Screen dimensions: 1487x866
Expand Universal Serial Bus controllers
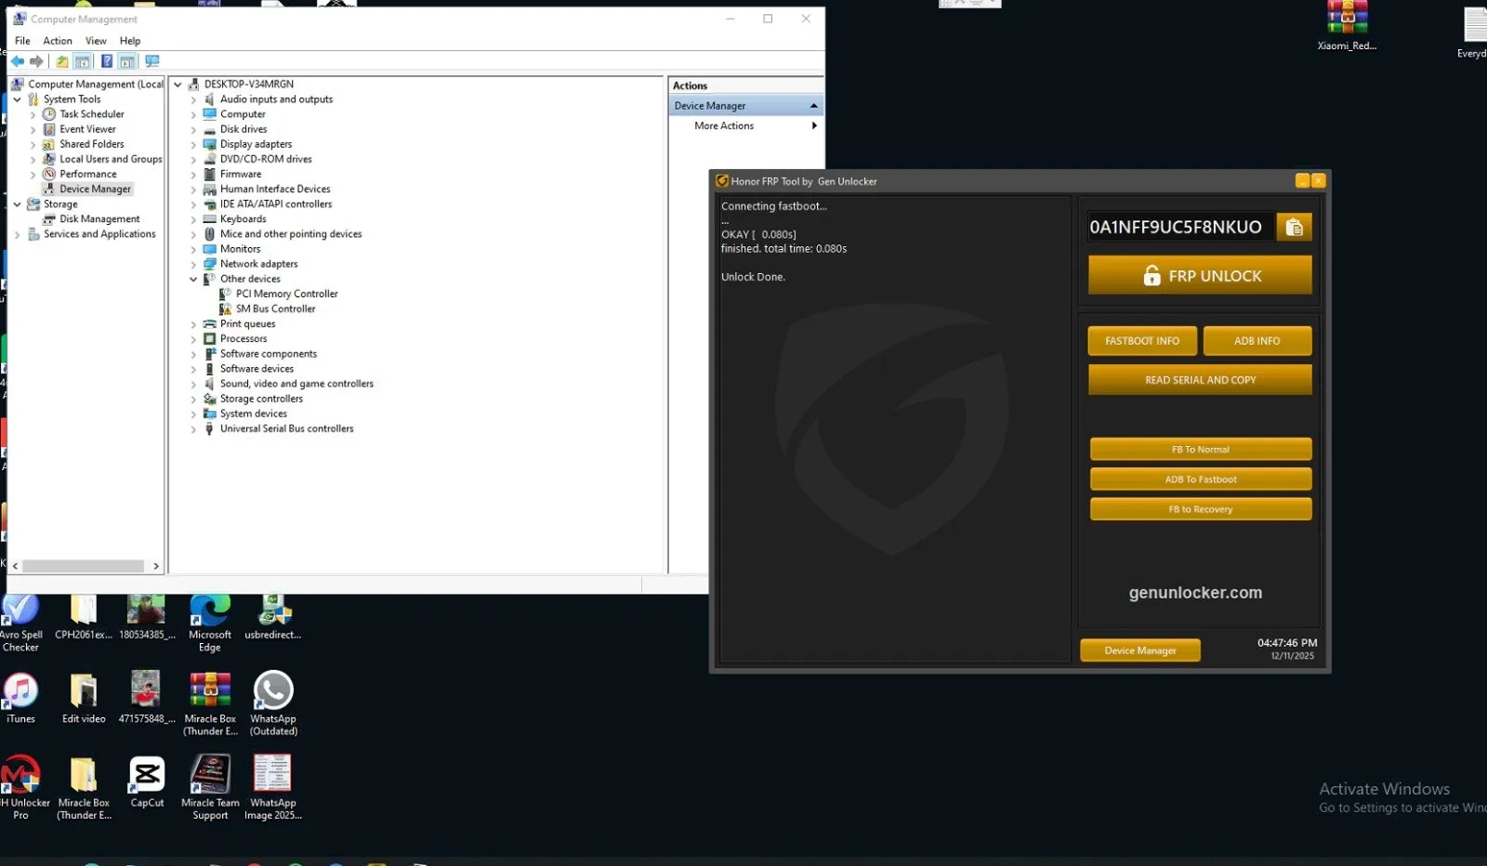[x=193, y=429]
